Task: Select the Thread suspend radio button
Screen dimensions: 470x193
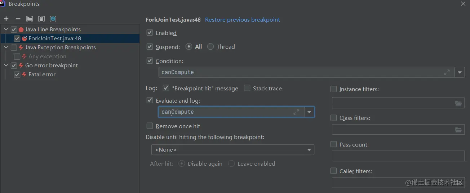Action: (x=210, y=47)
